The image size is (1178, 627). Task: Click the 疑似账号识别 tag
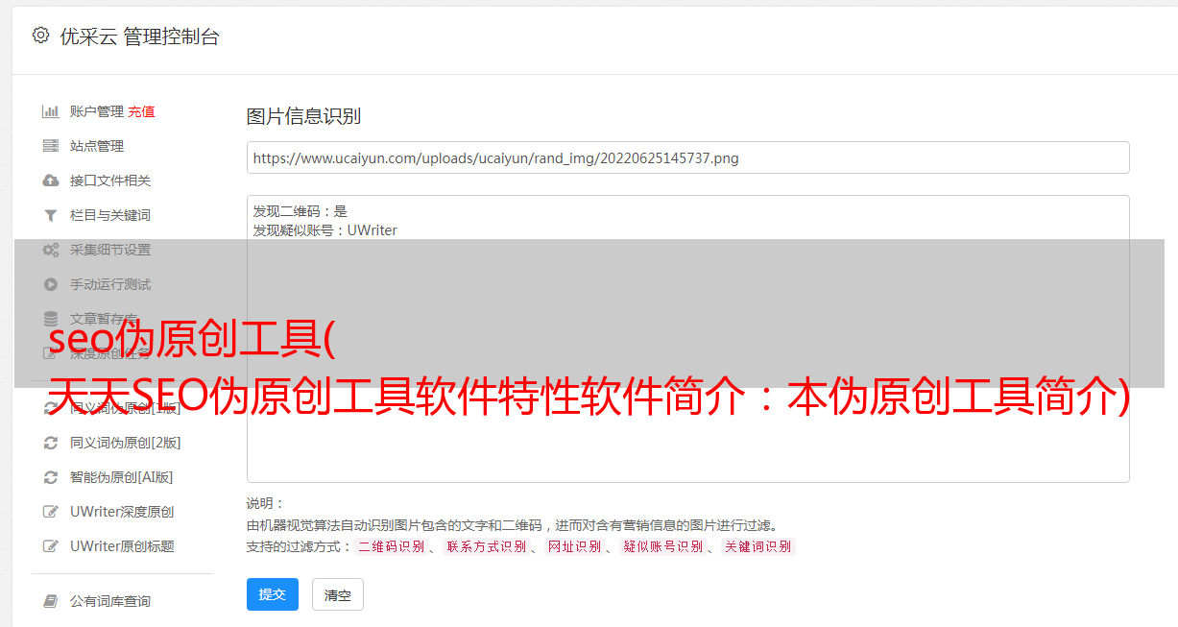[663, 546]
